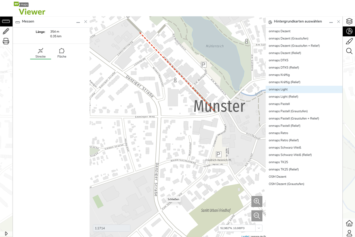Go to home map view
Viewport: 355px width, 237px height.
pyautogui.click(x=349, y=223)
